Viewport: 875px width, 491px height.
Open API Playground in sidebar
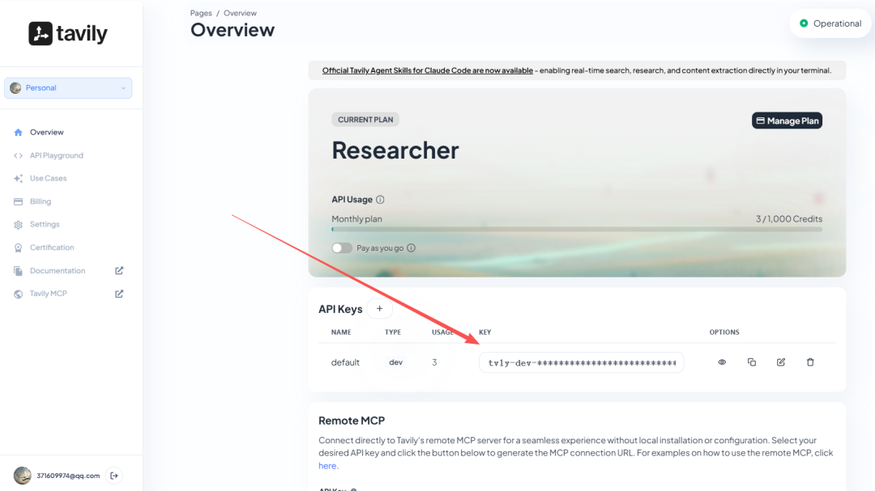point(56,155)
